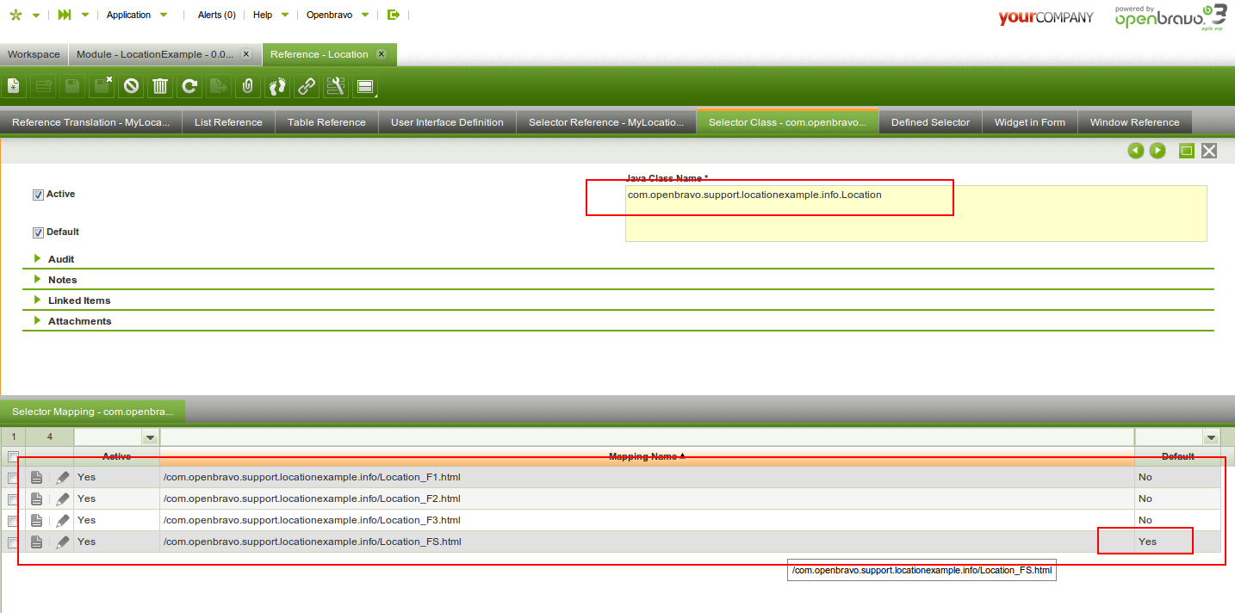Open the Alerts (0) link
Screen dimensions: 1235x613
pos(216,15)
